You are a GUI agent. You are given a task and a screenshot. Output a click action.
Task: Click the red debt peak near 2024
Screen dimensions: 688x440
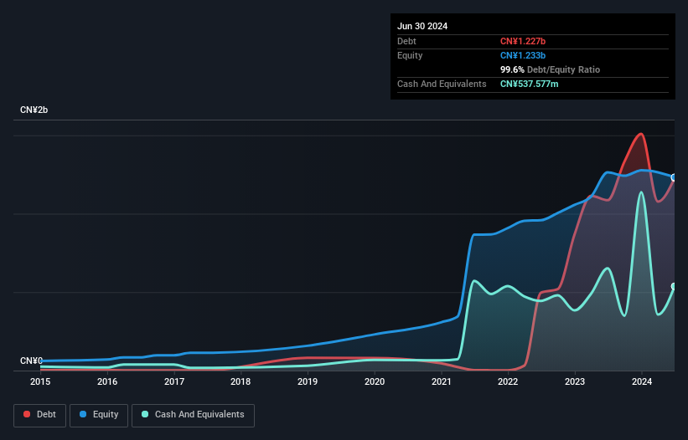point(641,134)
